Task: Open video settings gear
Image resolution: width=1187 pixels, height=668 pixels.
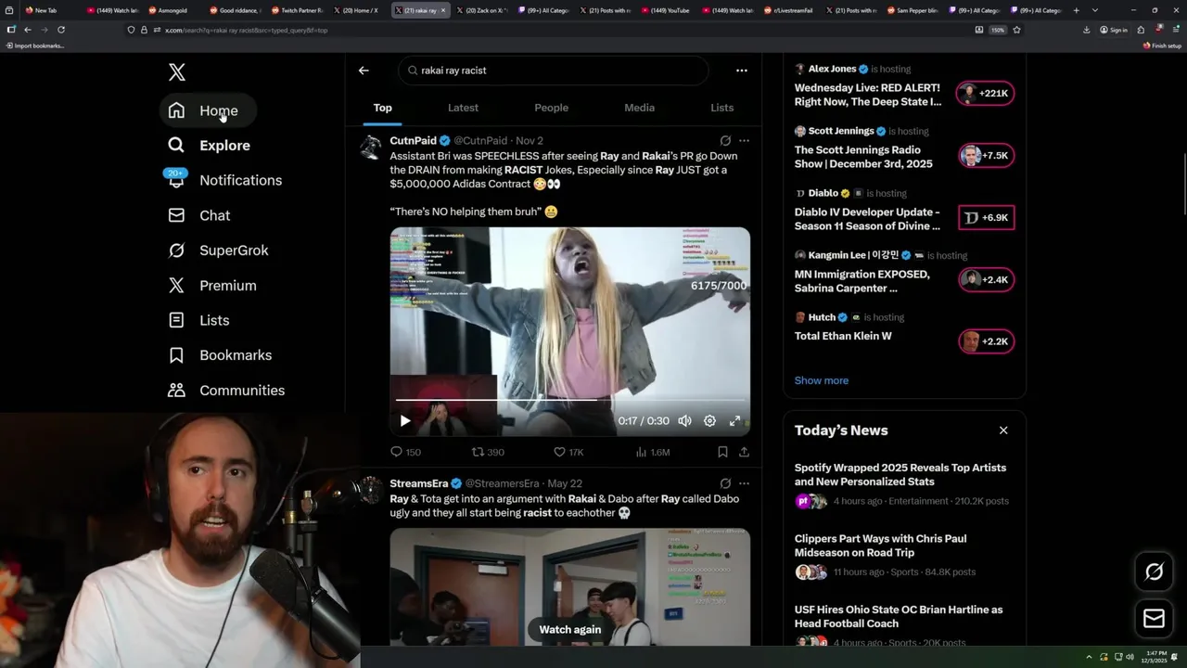Action: 709,420
